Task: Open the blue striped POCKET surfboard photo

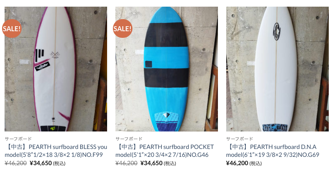Action: (166, 69)
